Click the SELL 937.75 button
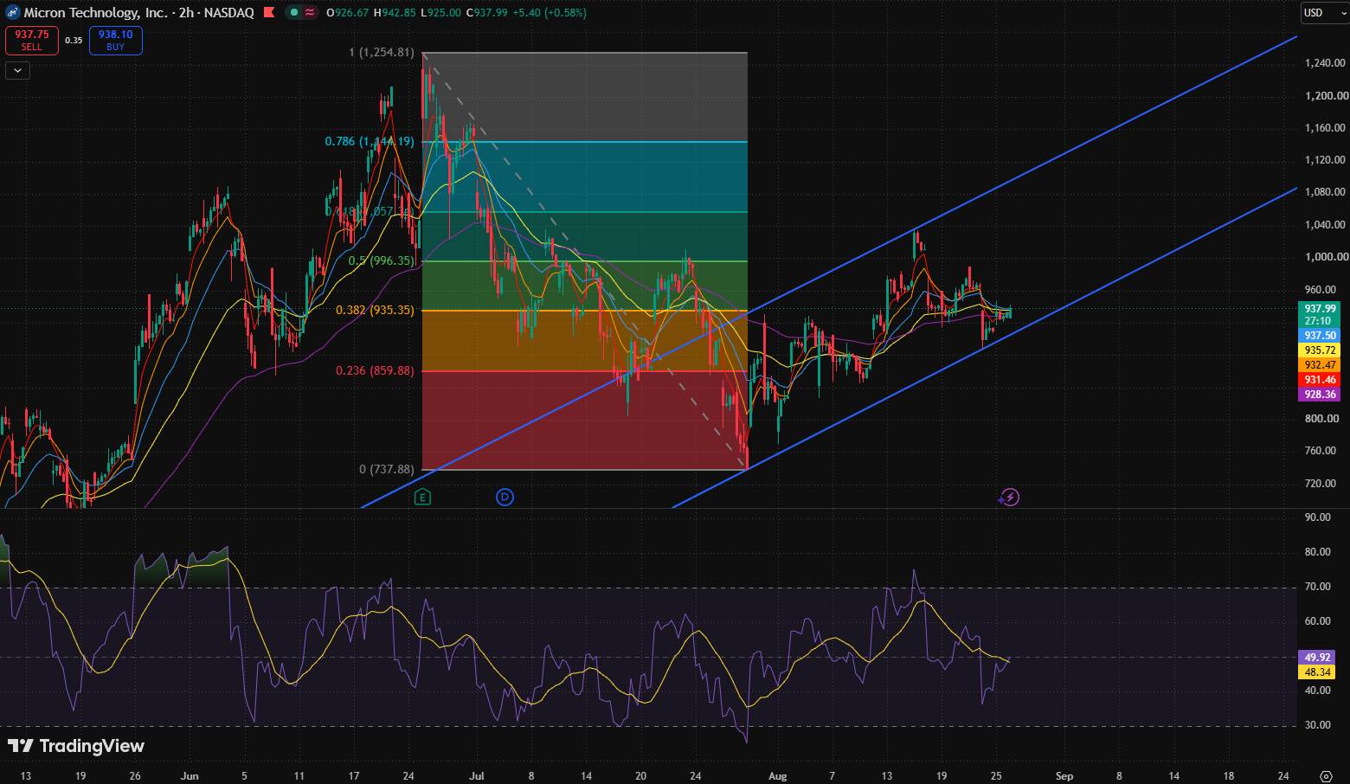Screen dimensions: 1350x784 [32, 41]
